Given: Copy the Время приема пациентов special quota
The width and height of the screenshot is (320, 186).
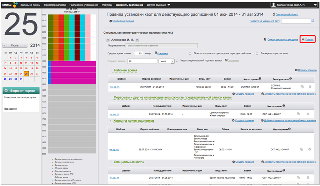Looking at the screenshot, I should click(x=298, y=178).
